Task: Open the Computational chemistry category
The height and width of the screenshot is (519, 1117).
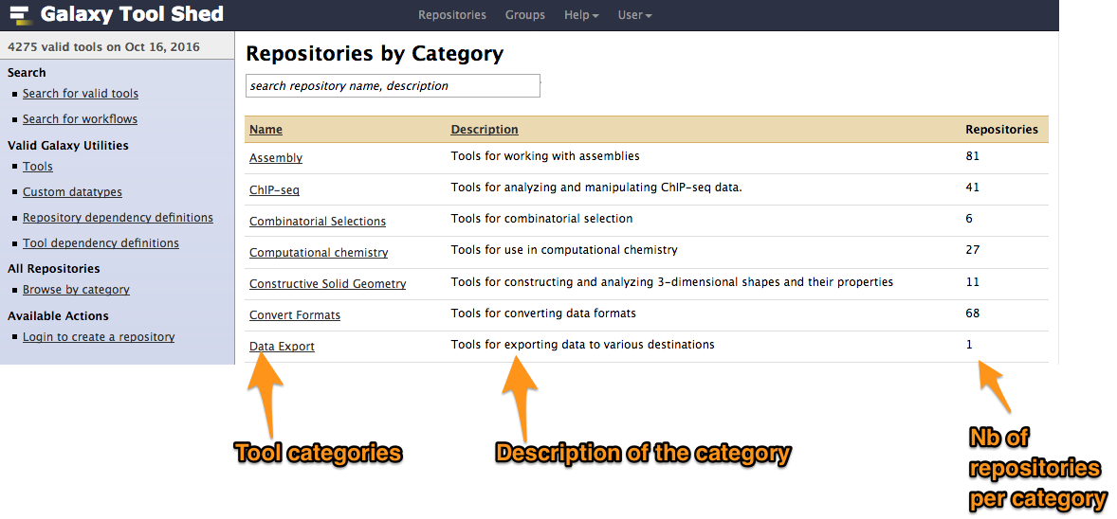Action: [319, 253]
